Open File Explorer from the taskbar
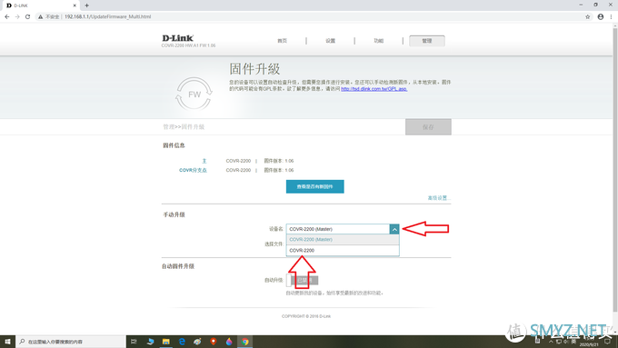Screen dimensions: 618x348 [166, 342]
